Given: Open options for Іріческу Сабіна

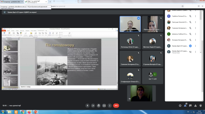Looking at the screenshot, I should (195, 34).
